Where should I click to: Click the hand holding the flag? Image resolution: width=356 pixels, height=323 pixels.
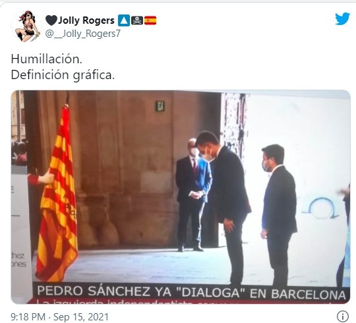[x=47, y=177]
